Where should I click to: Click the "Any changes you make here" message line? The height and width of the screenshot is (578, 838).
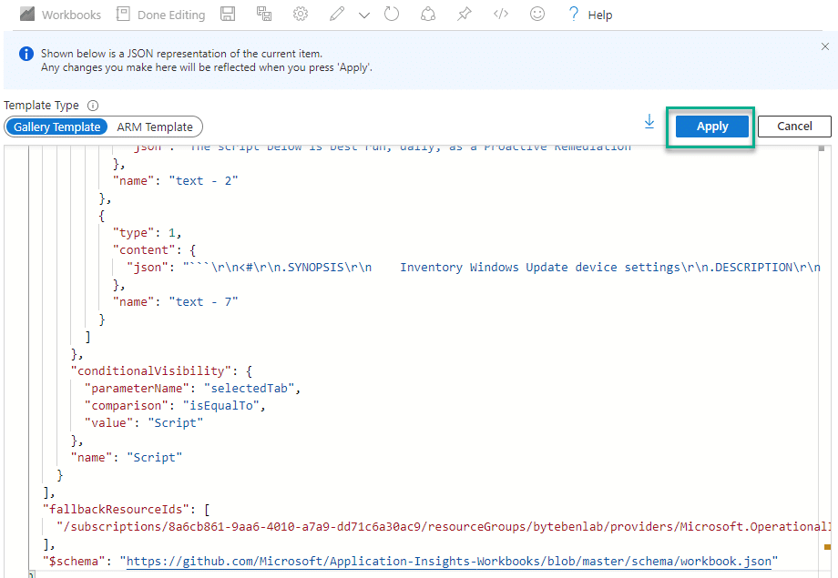click(207, 67)
